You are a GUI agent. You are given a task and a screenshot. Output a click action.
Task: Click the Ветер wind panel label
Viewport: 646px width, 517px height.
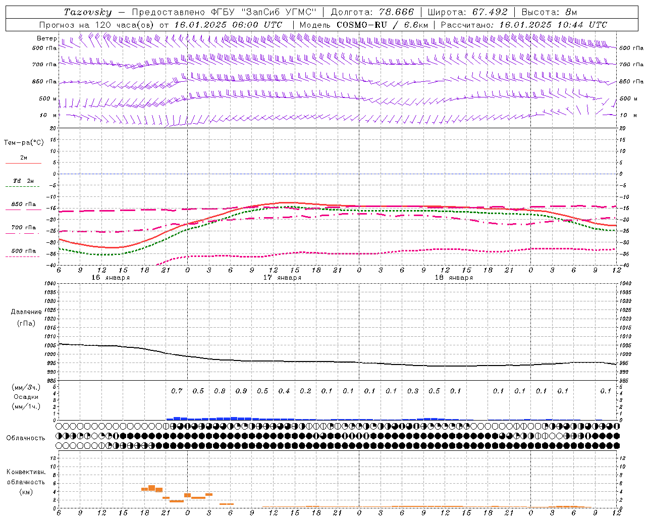pyautogui.click(x=46, y=38)
